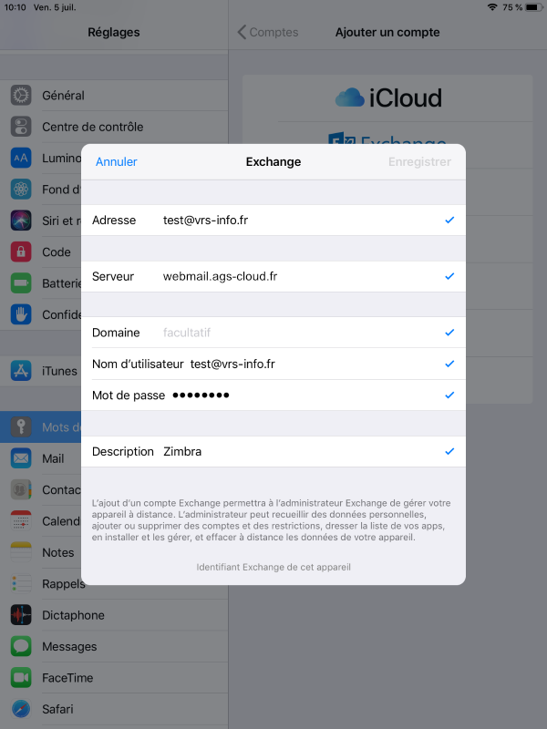The width and height of the screenshot is (547, 729).
Task: Tap the checkmark in Adresse row
Action: pyautogui.click(x=449, y=220)
